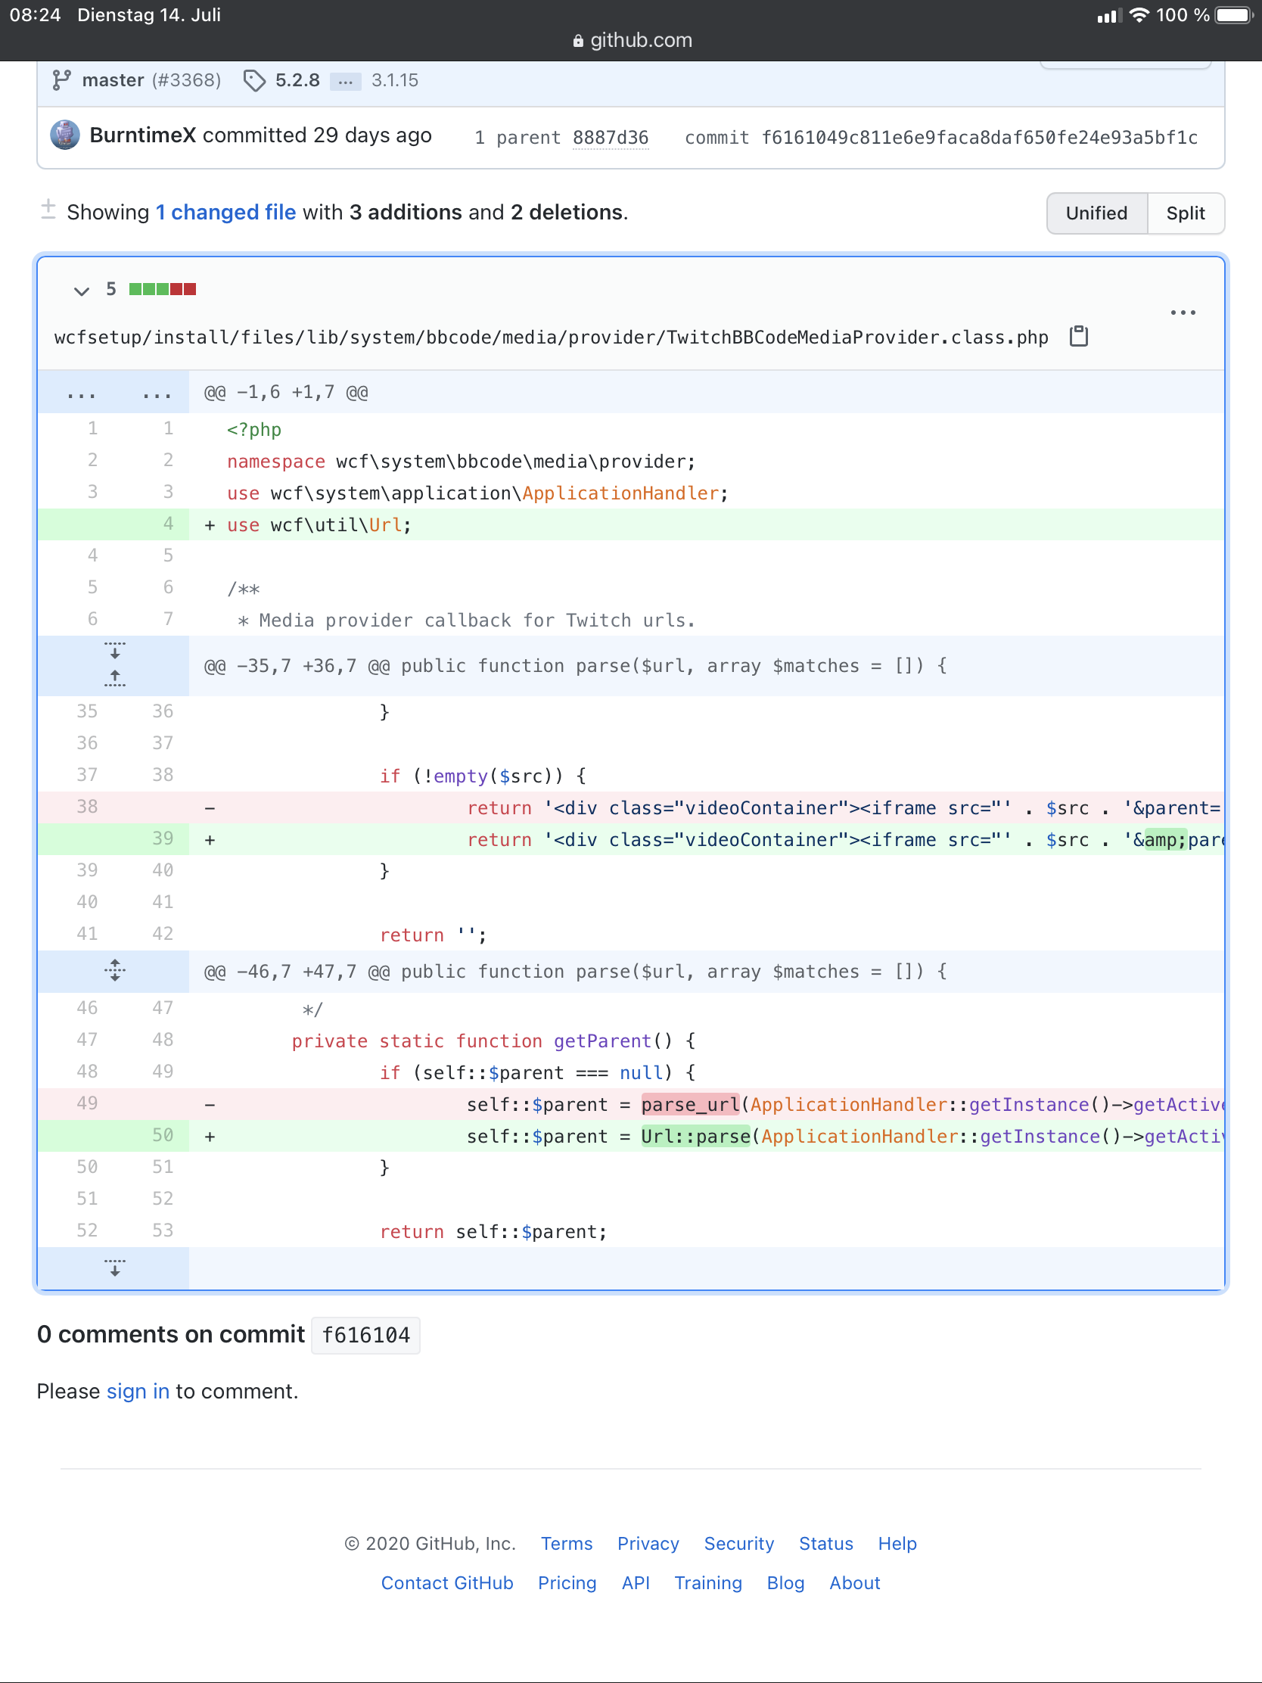Open parent commit 8887d36
Viewport: 1262px width, 1683px height.
[x=610, y=138]
